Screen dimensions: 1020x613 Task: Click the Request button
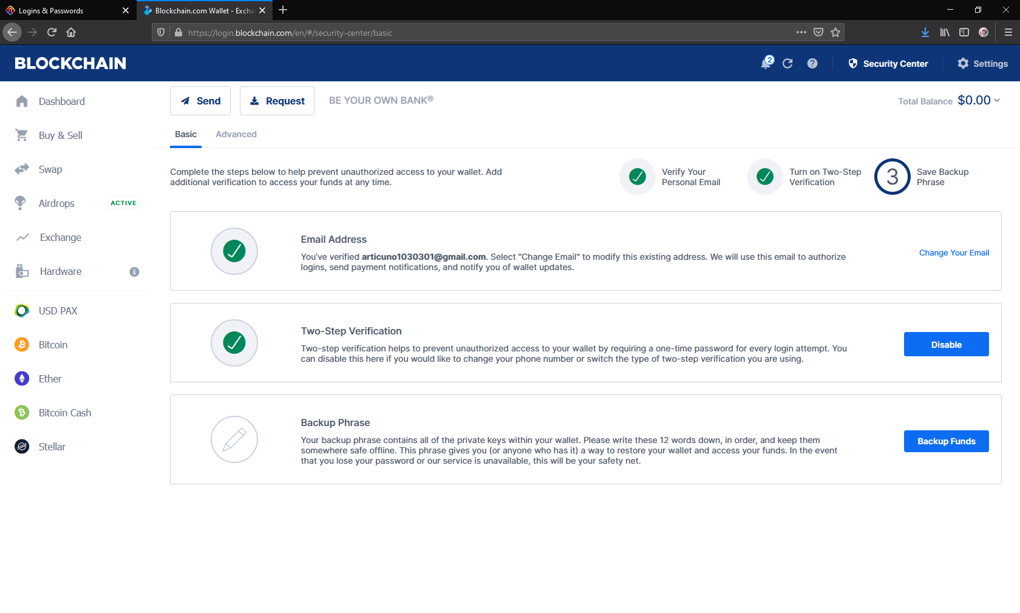coord(277,101)
